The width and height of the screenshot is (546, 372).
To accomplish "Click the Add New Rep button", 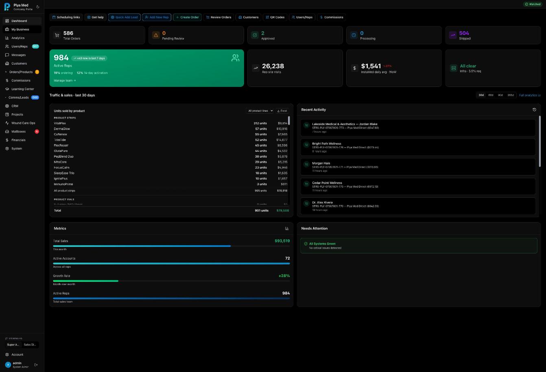I will click(x=157, y=17).
